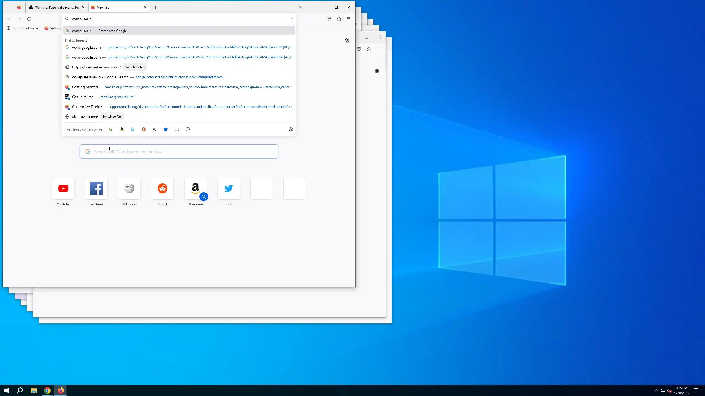Search with Wikipedia one-off engine icon

coord(155,129)
